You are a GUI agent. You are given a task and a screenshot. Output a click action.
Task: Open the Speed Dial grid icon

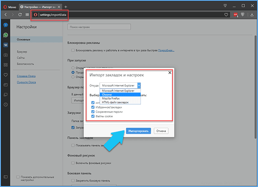27,15
